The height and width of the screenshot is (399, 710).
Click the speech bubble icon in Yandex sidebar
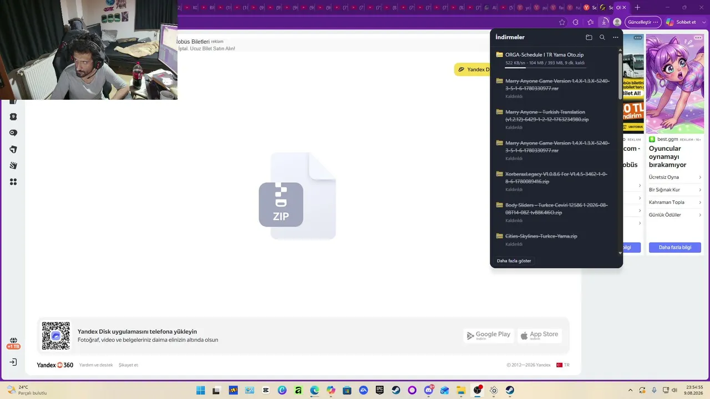13,133
